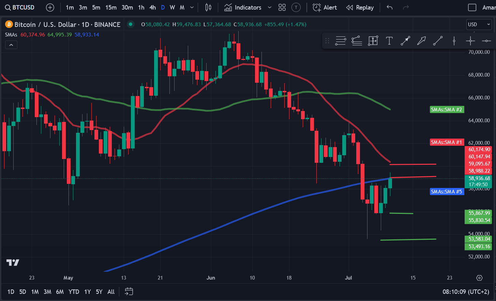Viewport: 496px width, 301px height.
Task: Add symbol with the plus circle icon
Action: [50, 7]
